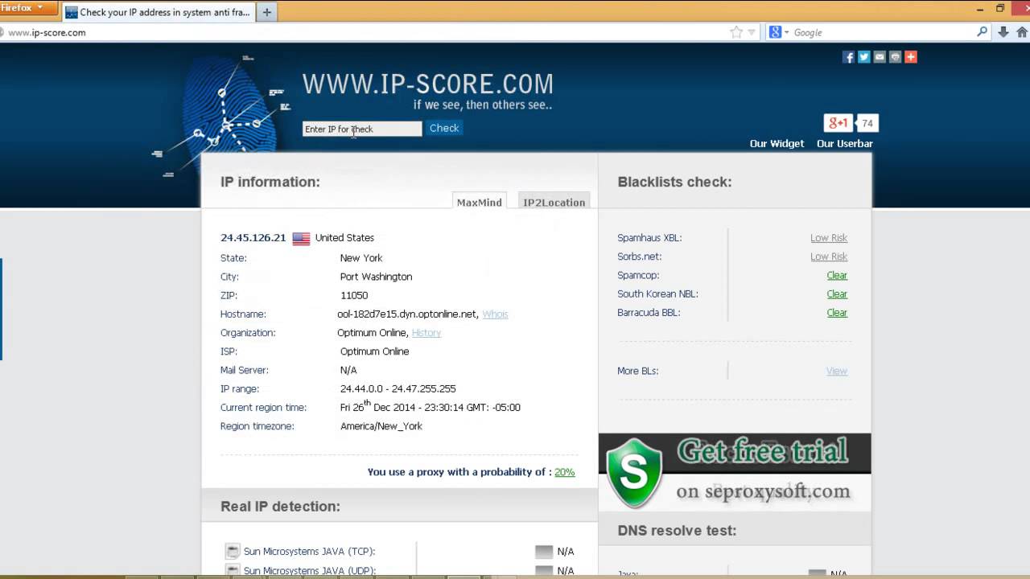Image resolution: width=1030 pixels, height=579 pixels.
Task: Click View for more blacklists
Action: click(x=837, y=371)
